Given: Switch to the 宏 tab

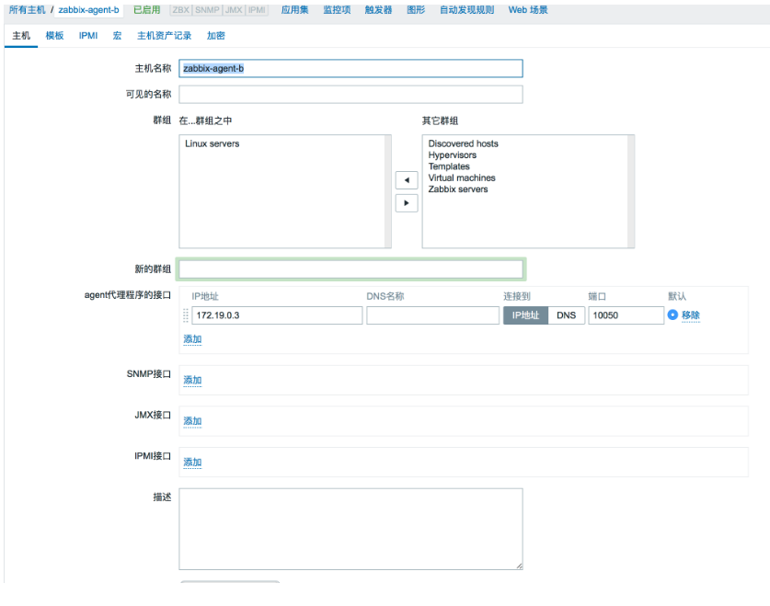Looking at the screenshot, I should (117, 36).
